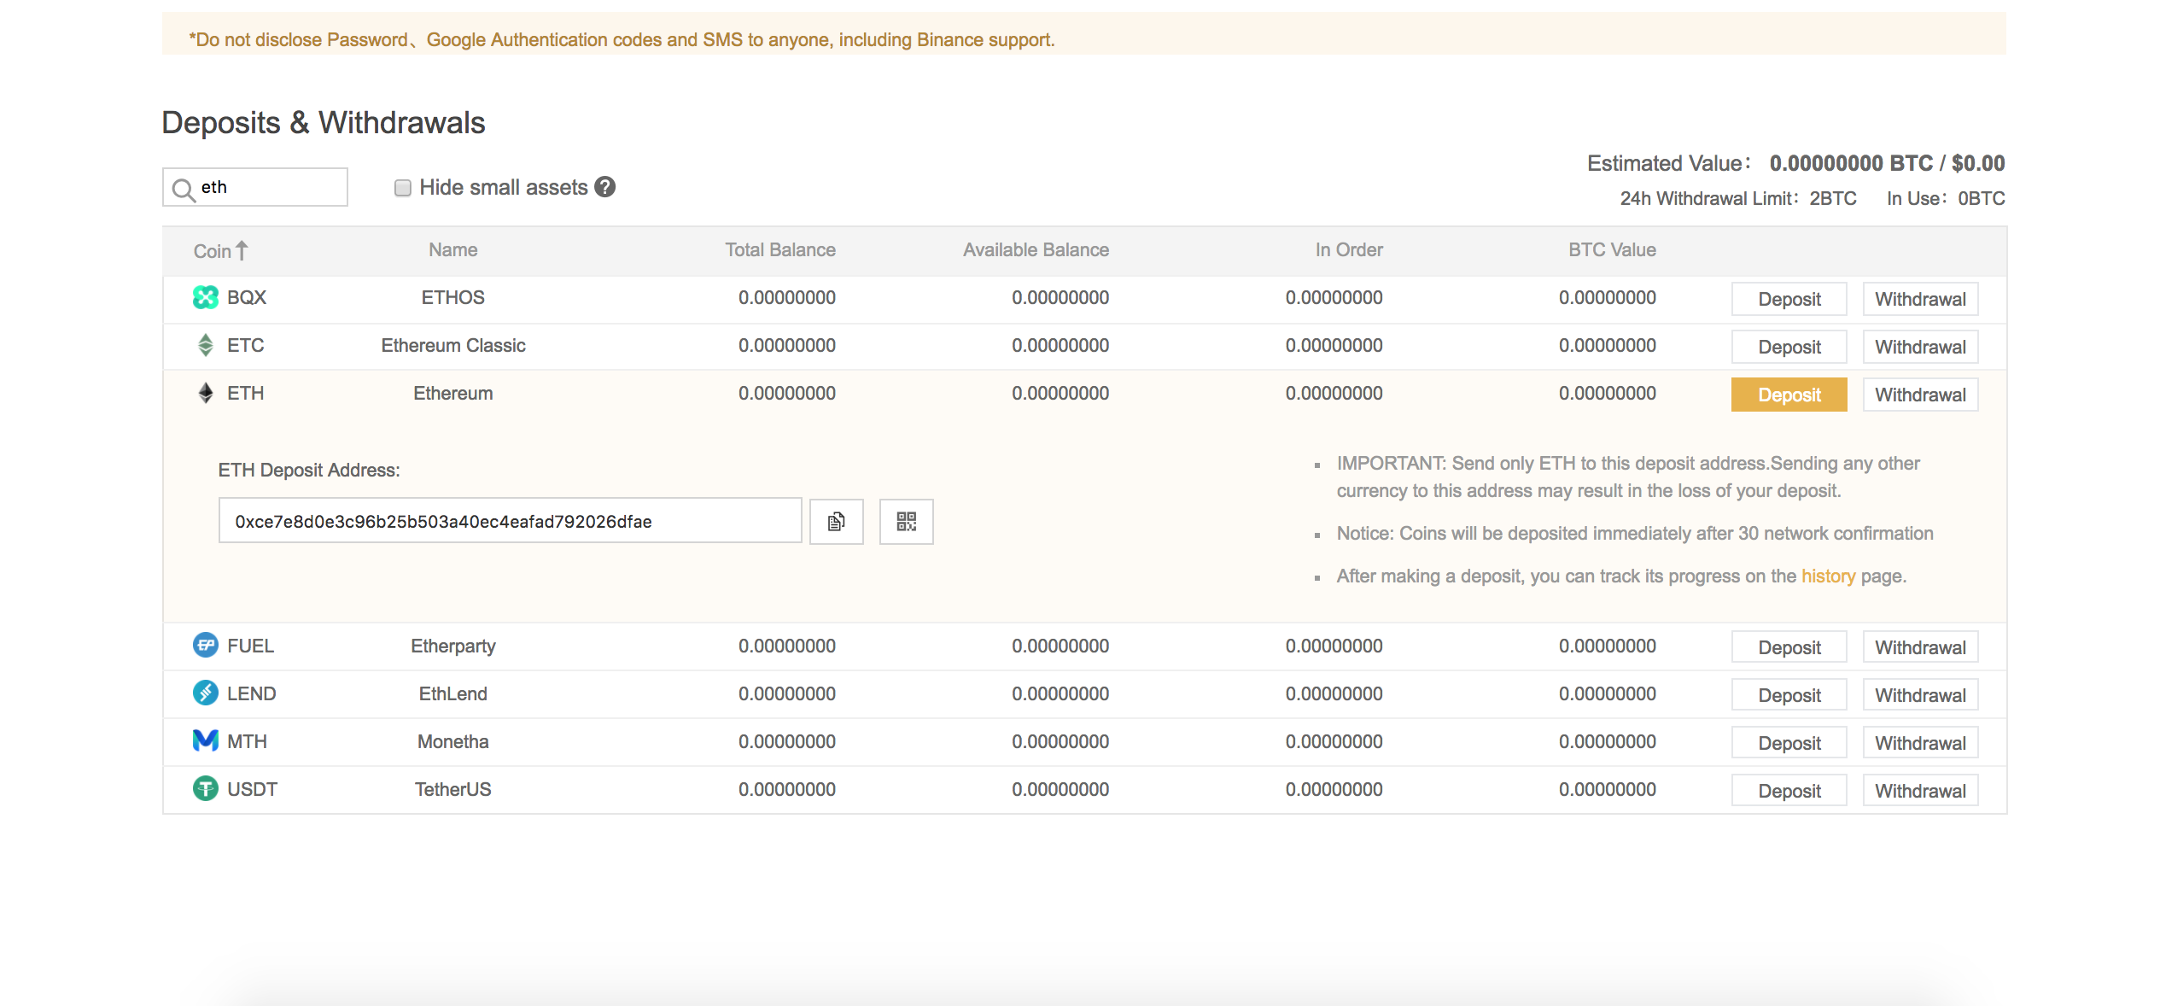The width and height of the screenshot is (2160, 1006).
Task: Deposit LEND EthLend
Action: click(x=1789, y=695)
